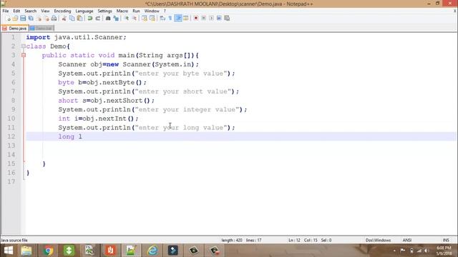Save the file with the Save icon

pos(23,19)
